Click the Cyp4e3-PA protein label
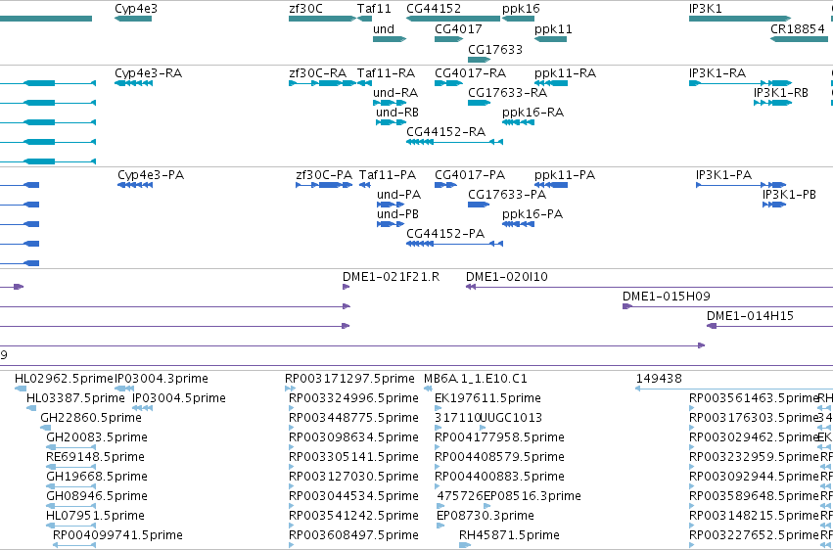The image size is (833, 550). pyautogui.click(x=151, y=174)
